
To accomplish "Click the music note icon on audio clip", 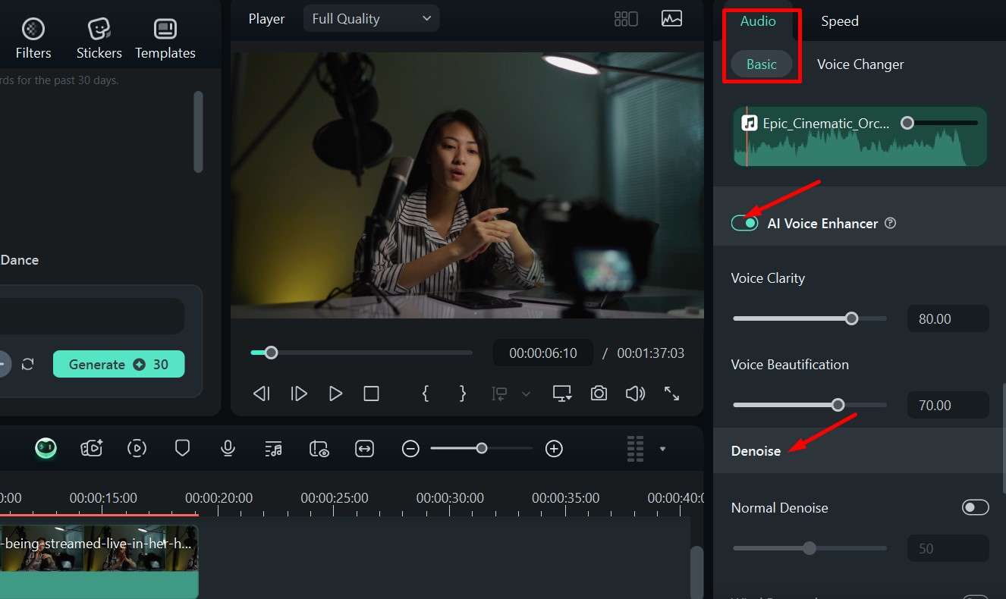I will 750,123.
